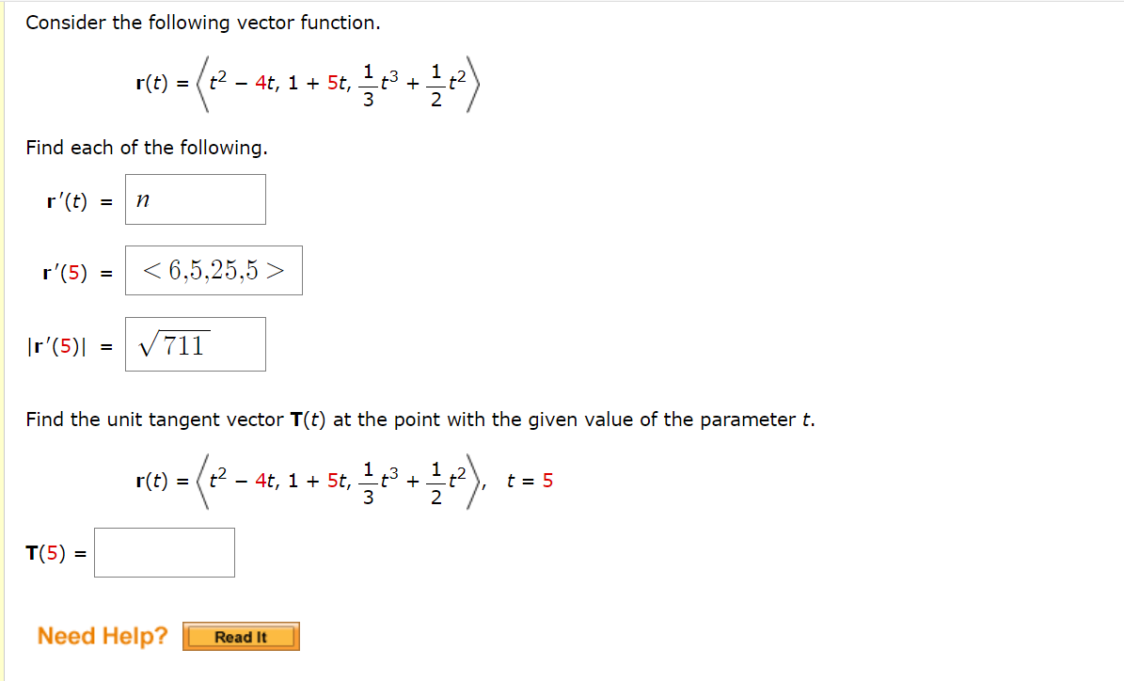Viewport: 1124px width, 681px height.
Task: Click the |r'(5)| answer box showing √711
Action: 194,344
